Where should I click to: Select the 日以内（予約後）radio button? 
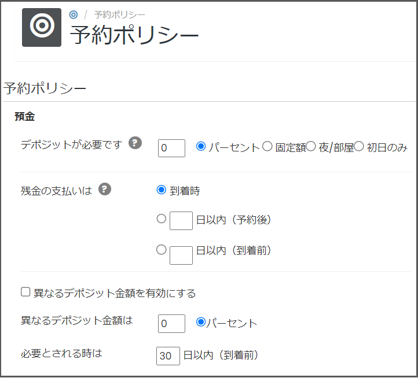point(162,218)
